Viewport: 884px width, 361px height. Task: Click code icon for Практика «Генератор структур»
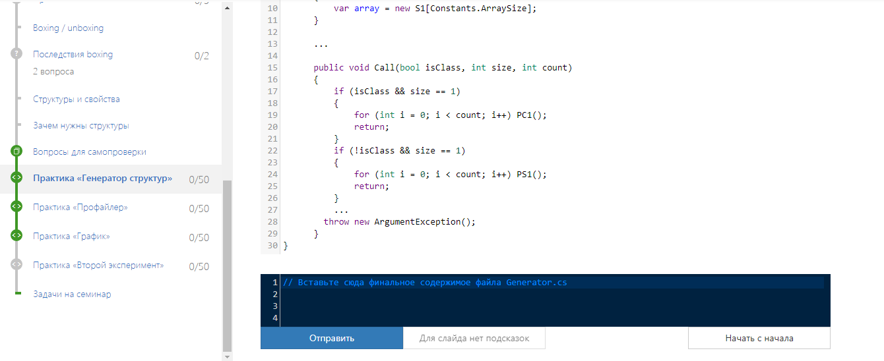point(16,178)
